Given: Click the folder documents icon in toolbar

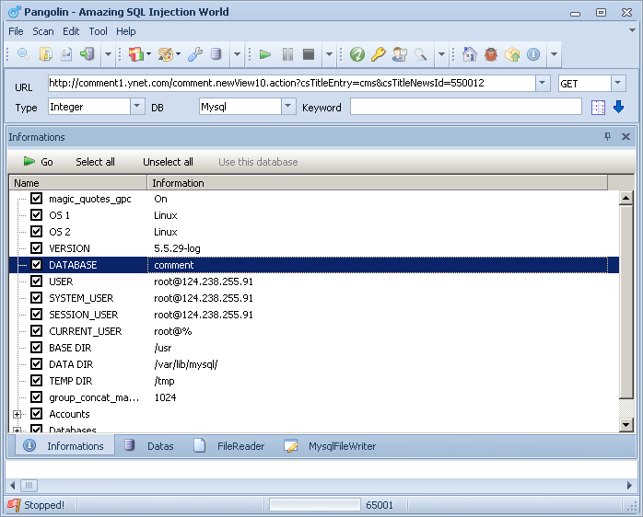Looking at the screenshot, I should (45, 54).
